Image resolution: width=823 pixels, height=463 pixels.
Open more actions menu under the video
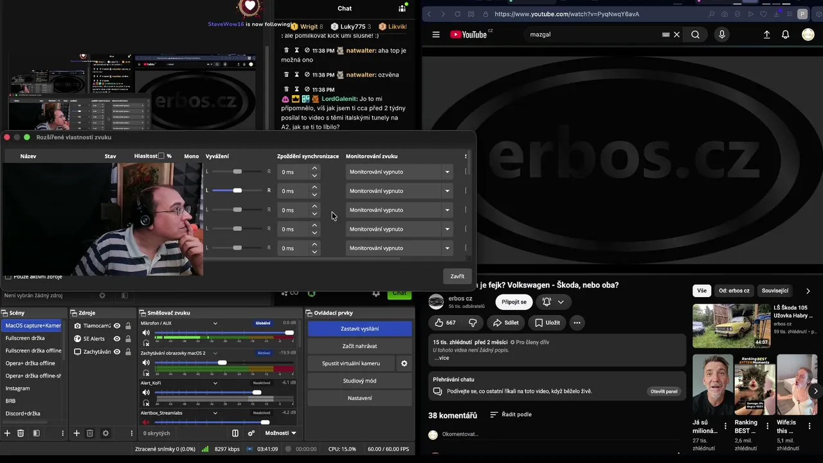click(x=577, y=323)
